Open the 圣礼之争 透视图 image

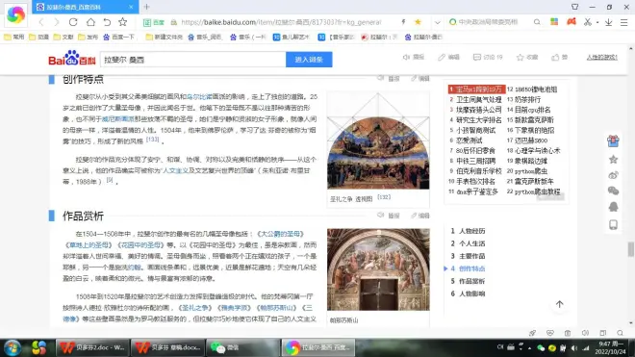click(x=378, y=140)
